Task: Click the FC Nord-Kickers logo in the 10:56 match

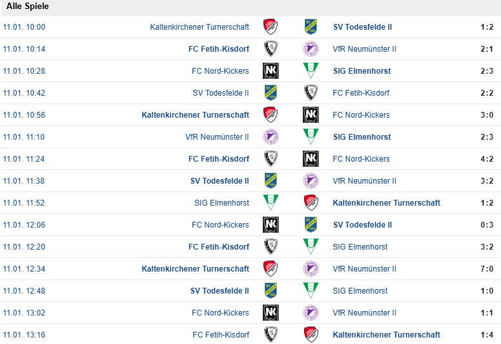Action: (311, 115)
